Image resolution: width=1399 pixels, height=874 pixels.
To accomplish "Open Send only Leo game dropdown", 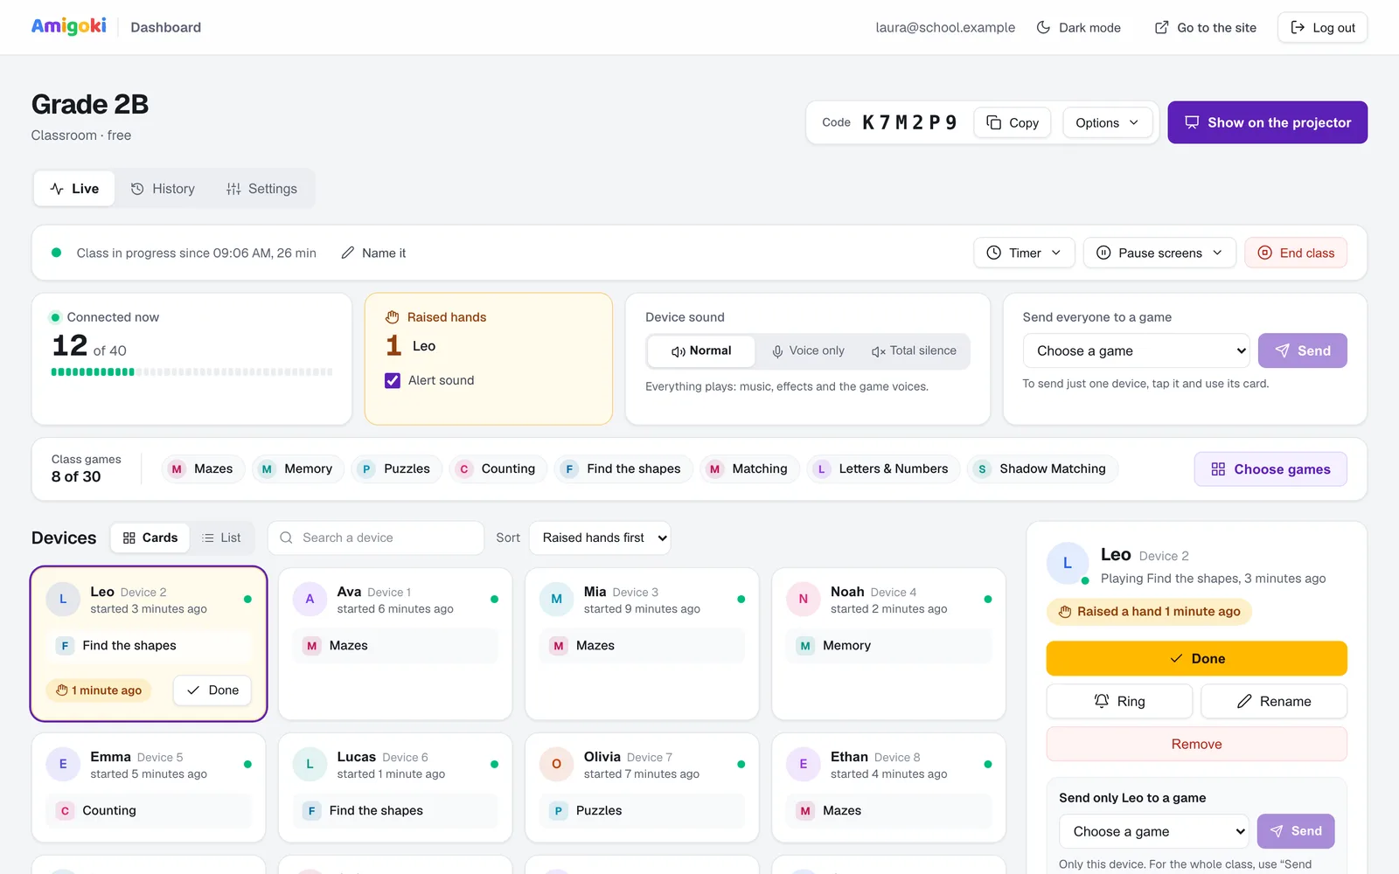I will point(1154,831).
